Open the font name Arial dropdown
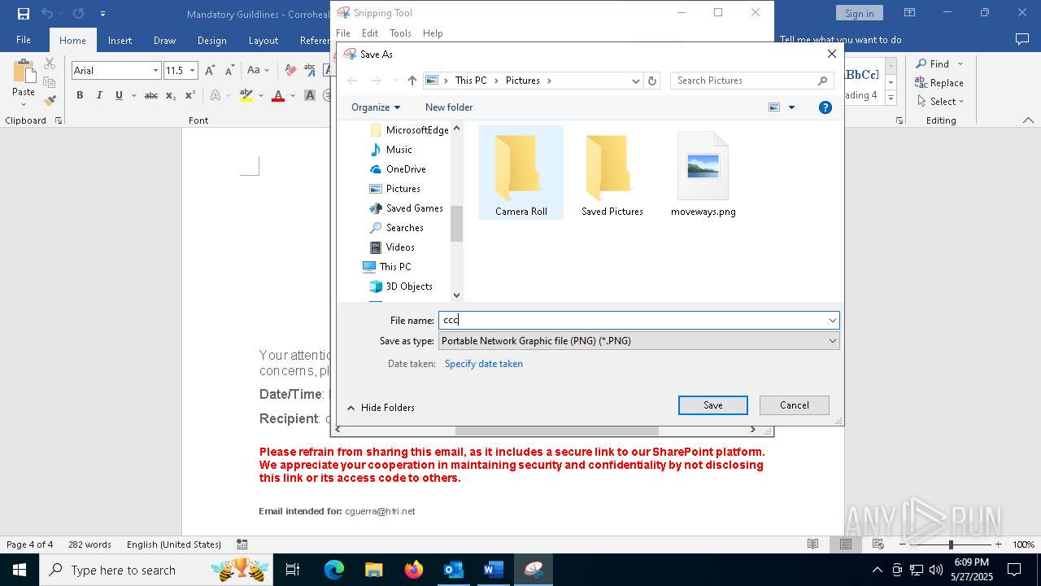 [155, 71]
